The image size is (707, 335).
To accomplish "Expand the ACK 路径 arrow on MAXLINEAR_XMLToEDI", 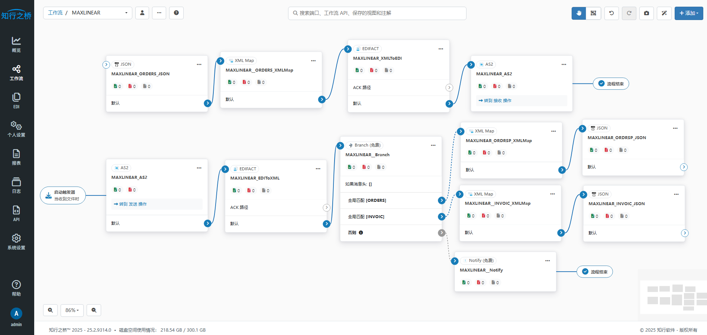I will point(449,88).
